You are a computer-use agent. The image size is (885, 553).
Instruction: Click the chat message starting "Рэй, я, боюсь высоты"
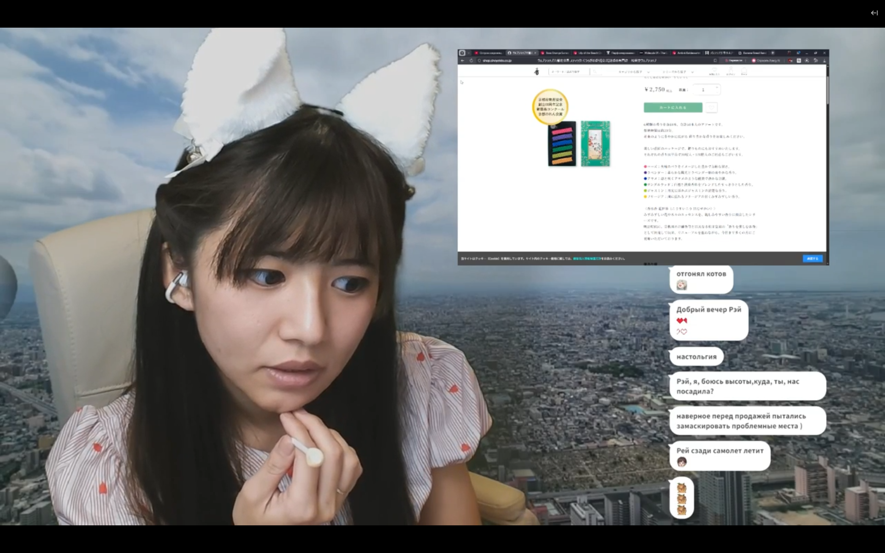click(748, 386)
